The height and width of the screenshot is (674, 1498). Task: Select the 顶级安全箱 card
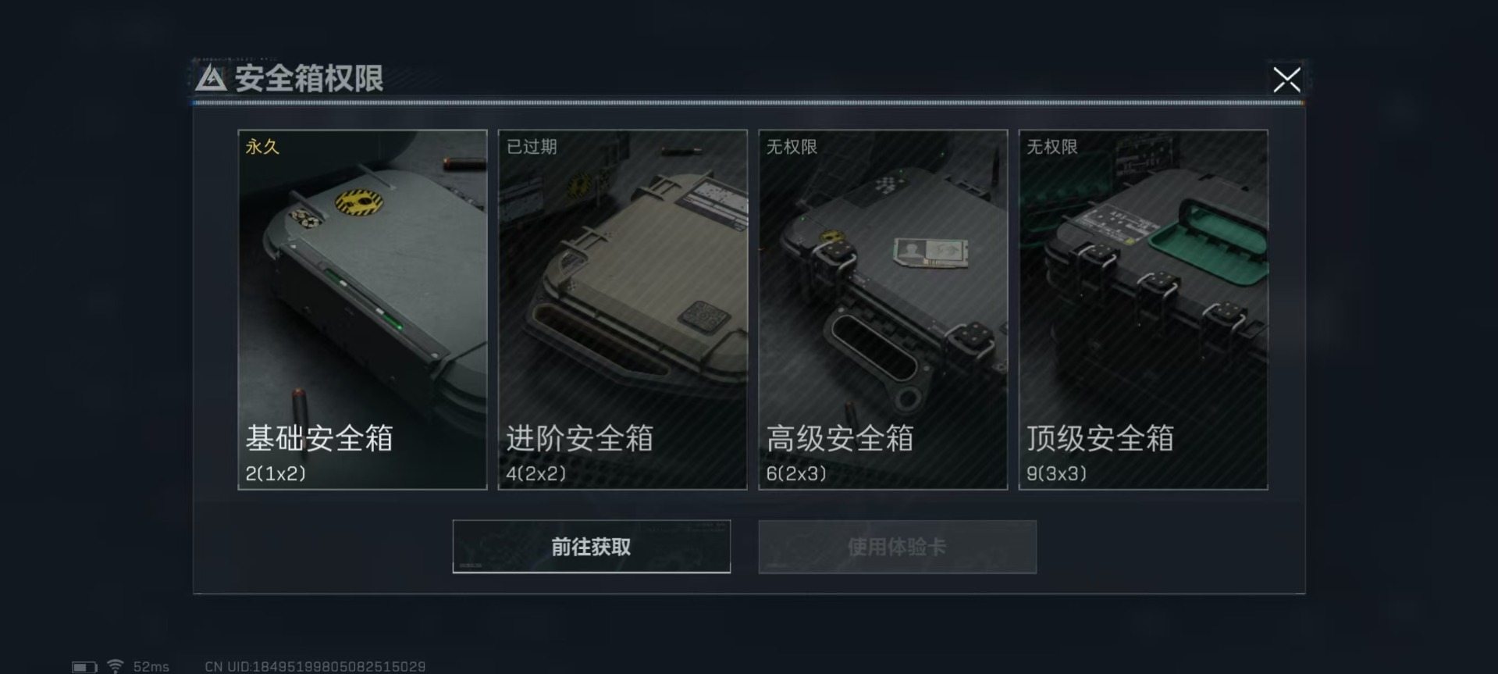[1143, 309]
